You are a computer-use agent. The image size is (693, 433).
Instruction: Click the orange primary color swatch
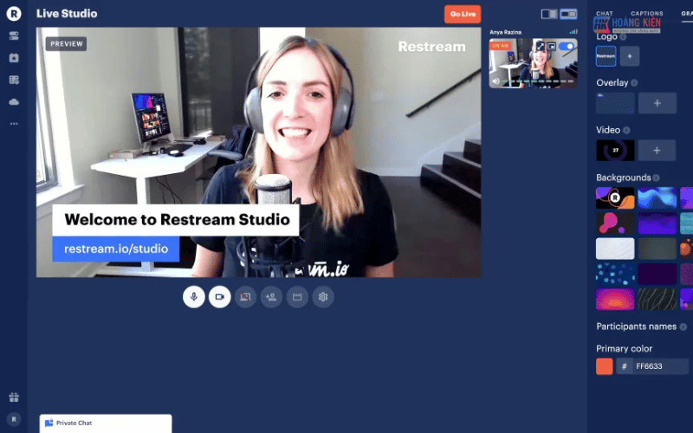tap(604, 366)
